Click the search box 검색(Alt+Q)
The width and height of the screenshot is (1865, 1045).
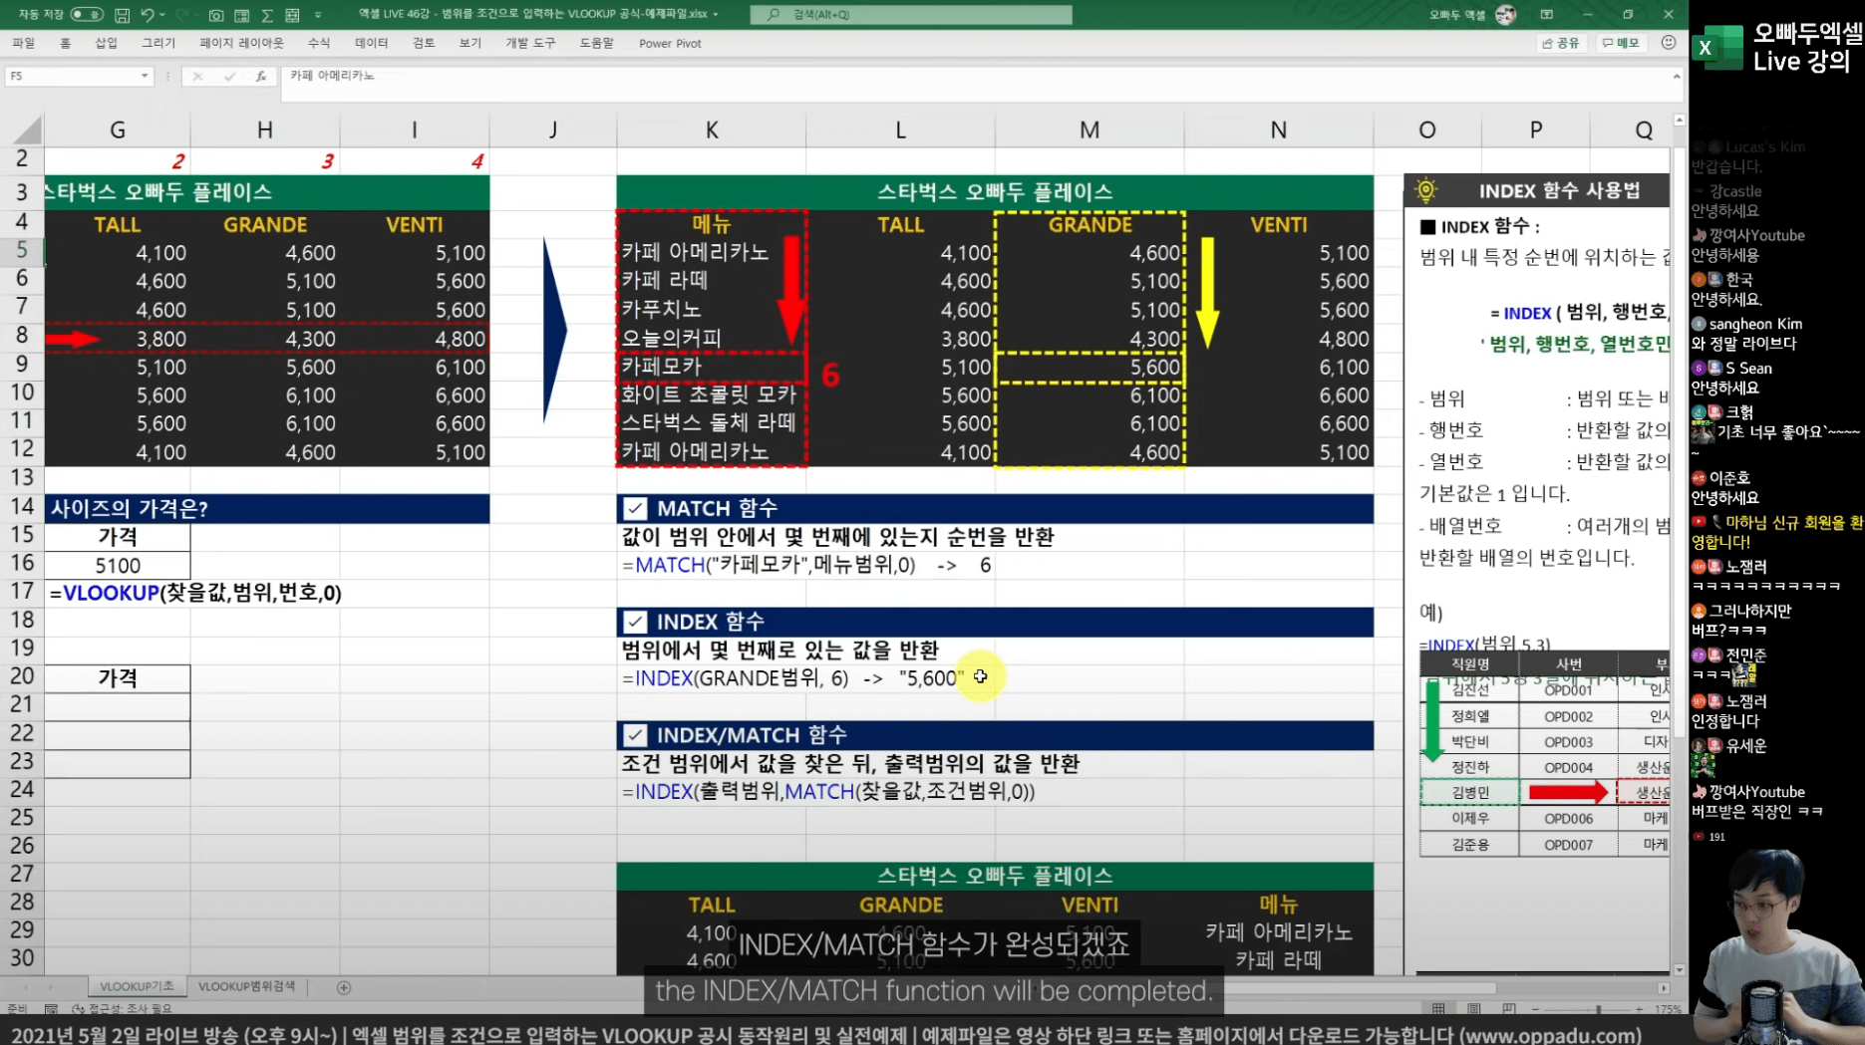coord(911,14)
